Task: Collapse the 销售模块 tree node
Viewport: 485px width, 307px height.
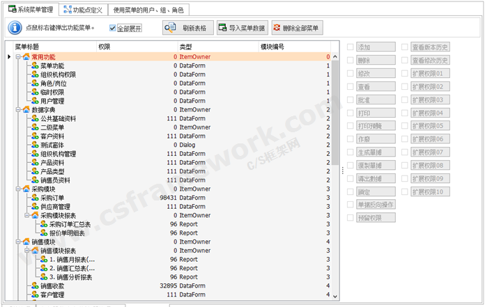Action: pyautogui.click(x=18, y=242)
